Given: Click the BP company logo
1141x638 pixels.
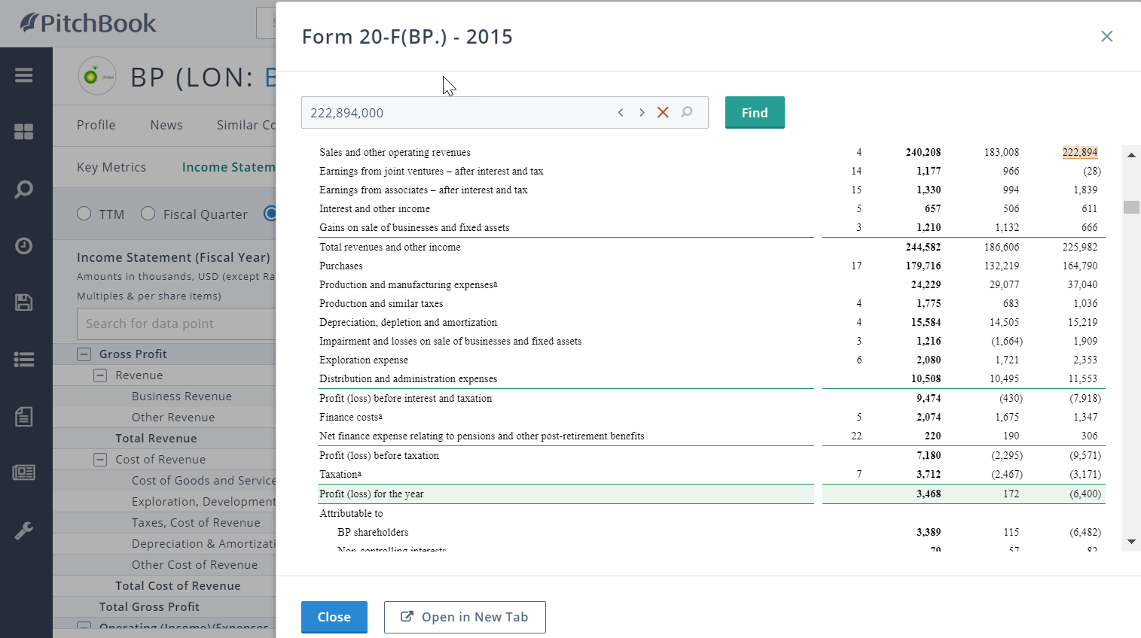Looking at the screenshot, I should pyautogui.click(x=97, y=76).
